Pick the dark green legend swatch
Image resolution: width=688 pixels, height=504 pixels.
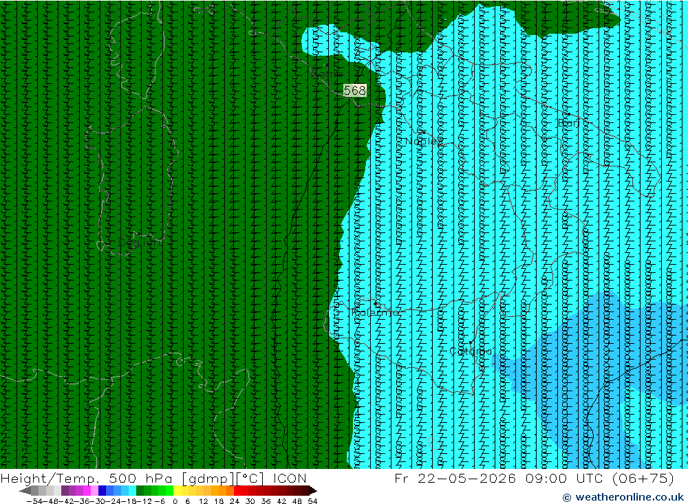[x=139, y=490]
